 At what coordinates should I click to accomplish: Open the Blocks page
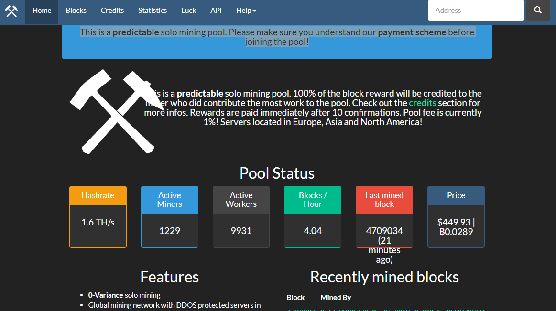(x=76, y=11)
